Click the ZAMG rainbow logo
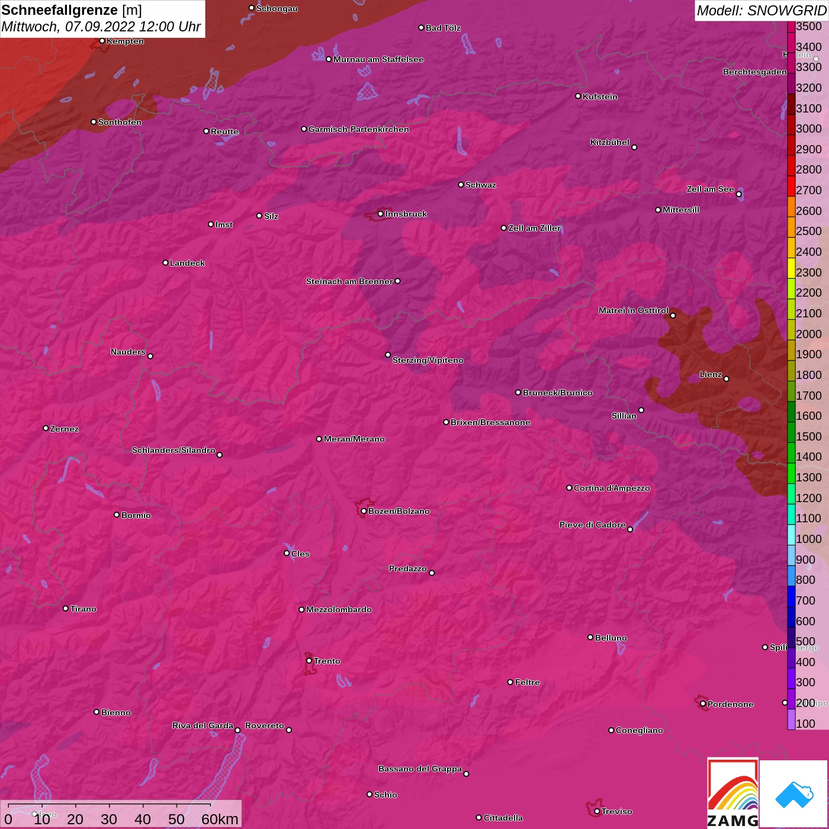The height and width of the screenshot is (829, 829). (733, 792)
